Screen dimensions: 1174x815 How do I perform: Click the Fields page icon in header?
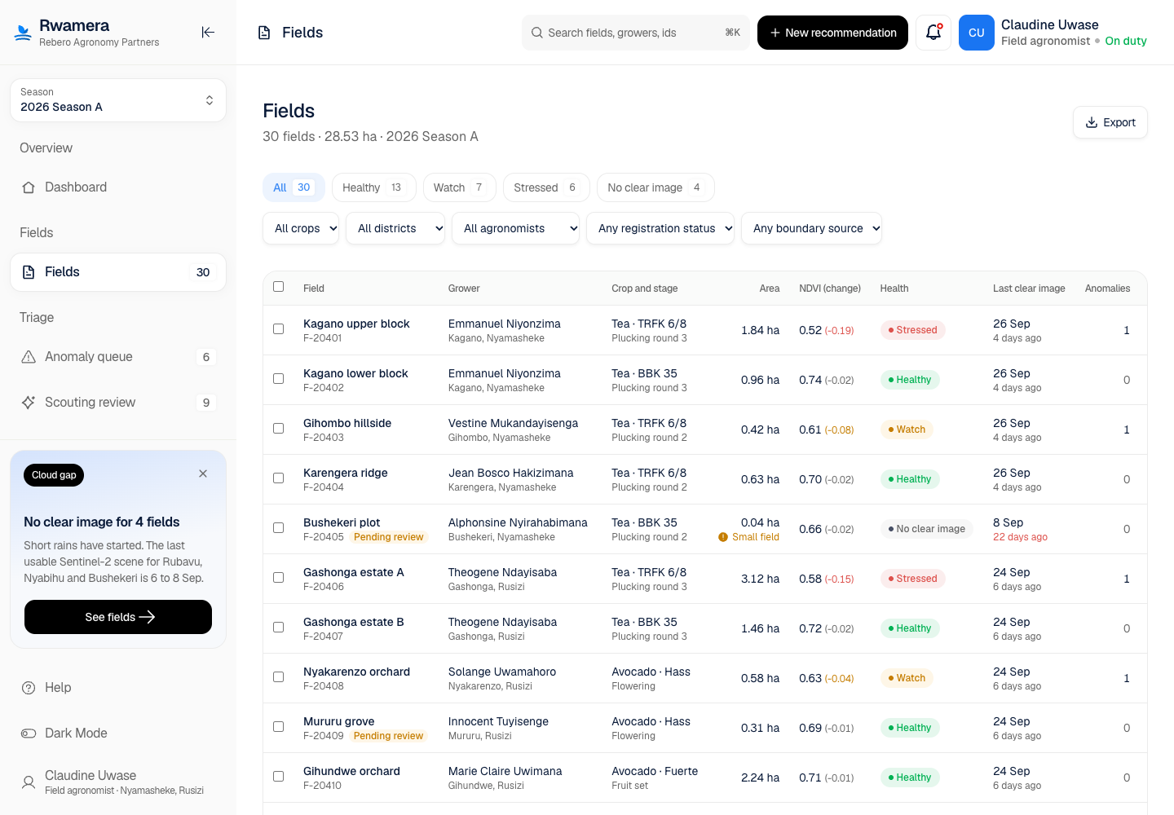[264, 33]
